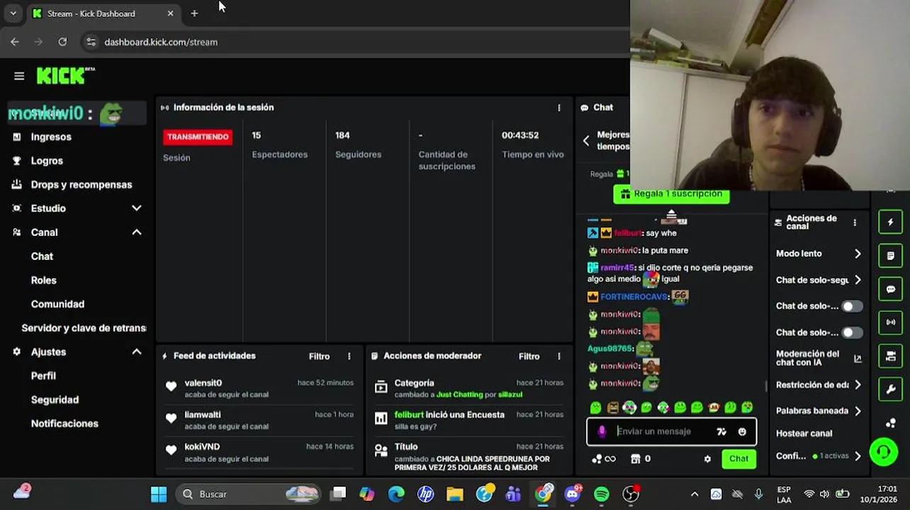Open the green headset support button
This screenshot has height=510, width=910.
[884, 452]
